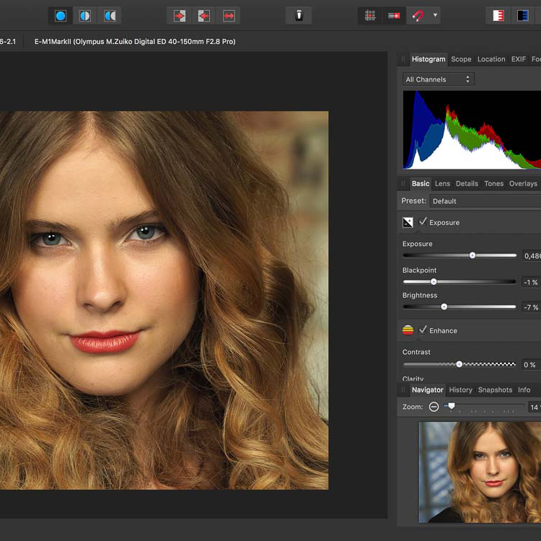The width and height of the screenshot is (541, 541).
Task: Select the single view mode icon
Action: pos(61,15)
